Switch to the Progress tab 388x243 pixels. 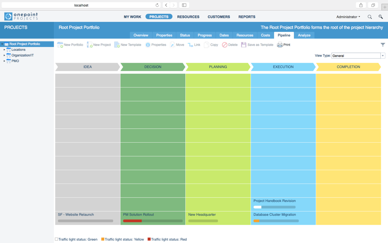205,35
